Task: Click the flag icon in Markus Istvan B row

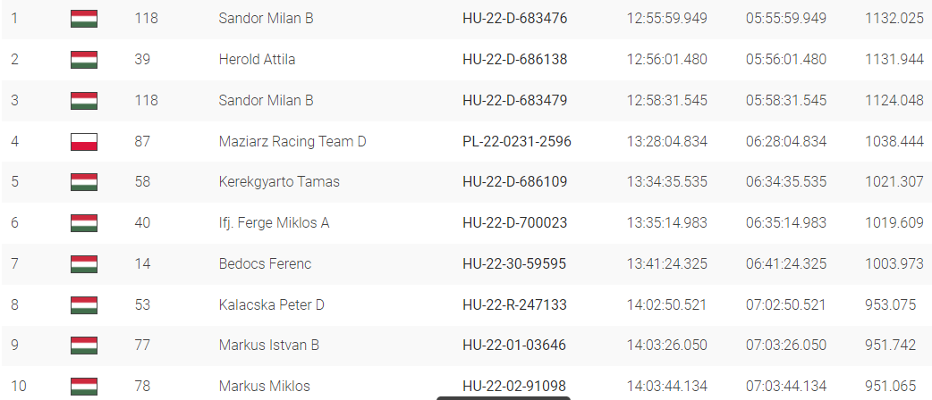Action: click(x=84, y=345)
